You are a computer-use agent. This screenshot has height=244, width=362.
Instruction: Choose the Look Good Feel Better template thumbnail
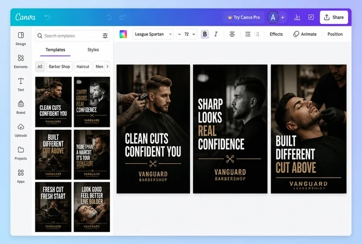(92, 207)
